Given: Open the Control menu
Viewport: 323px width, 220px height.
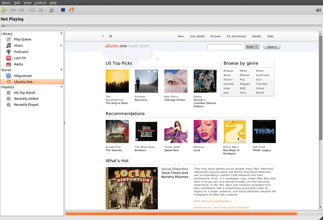Looking at the screenshot, I should click(x=40, y=3).
